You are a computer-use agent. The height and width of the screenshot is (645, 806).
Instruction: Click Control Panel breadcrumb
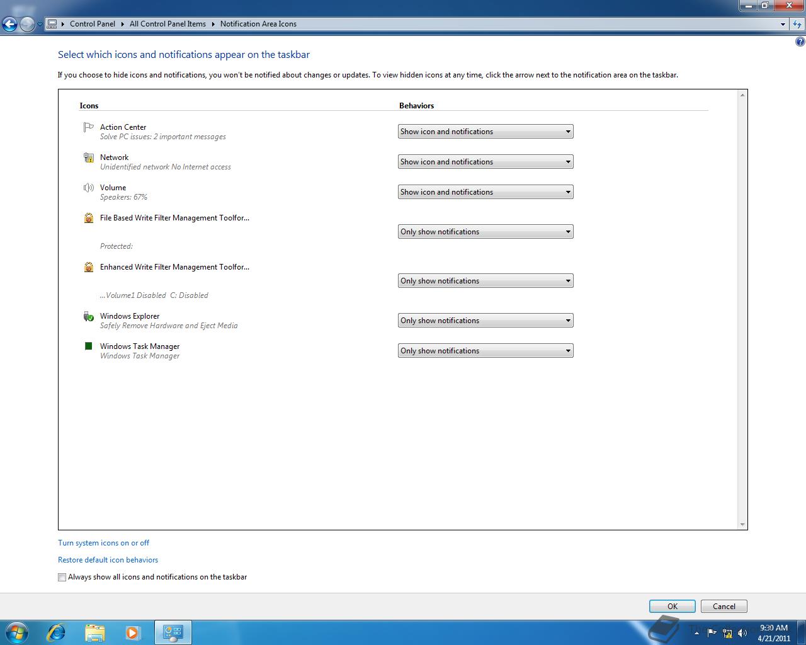click(x=93, y=24)
